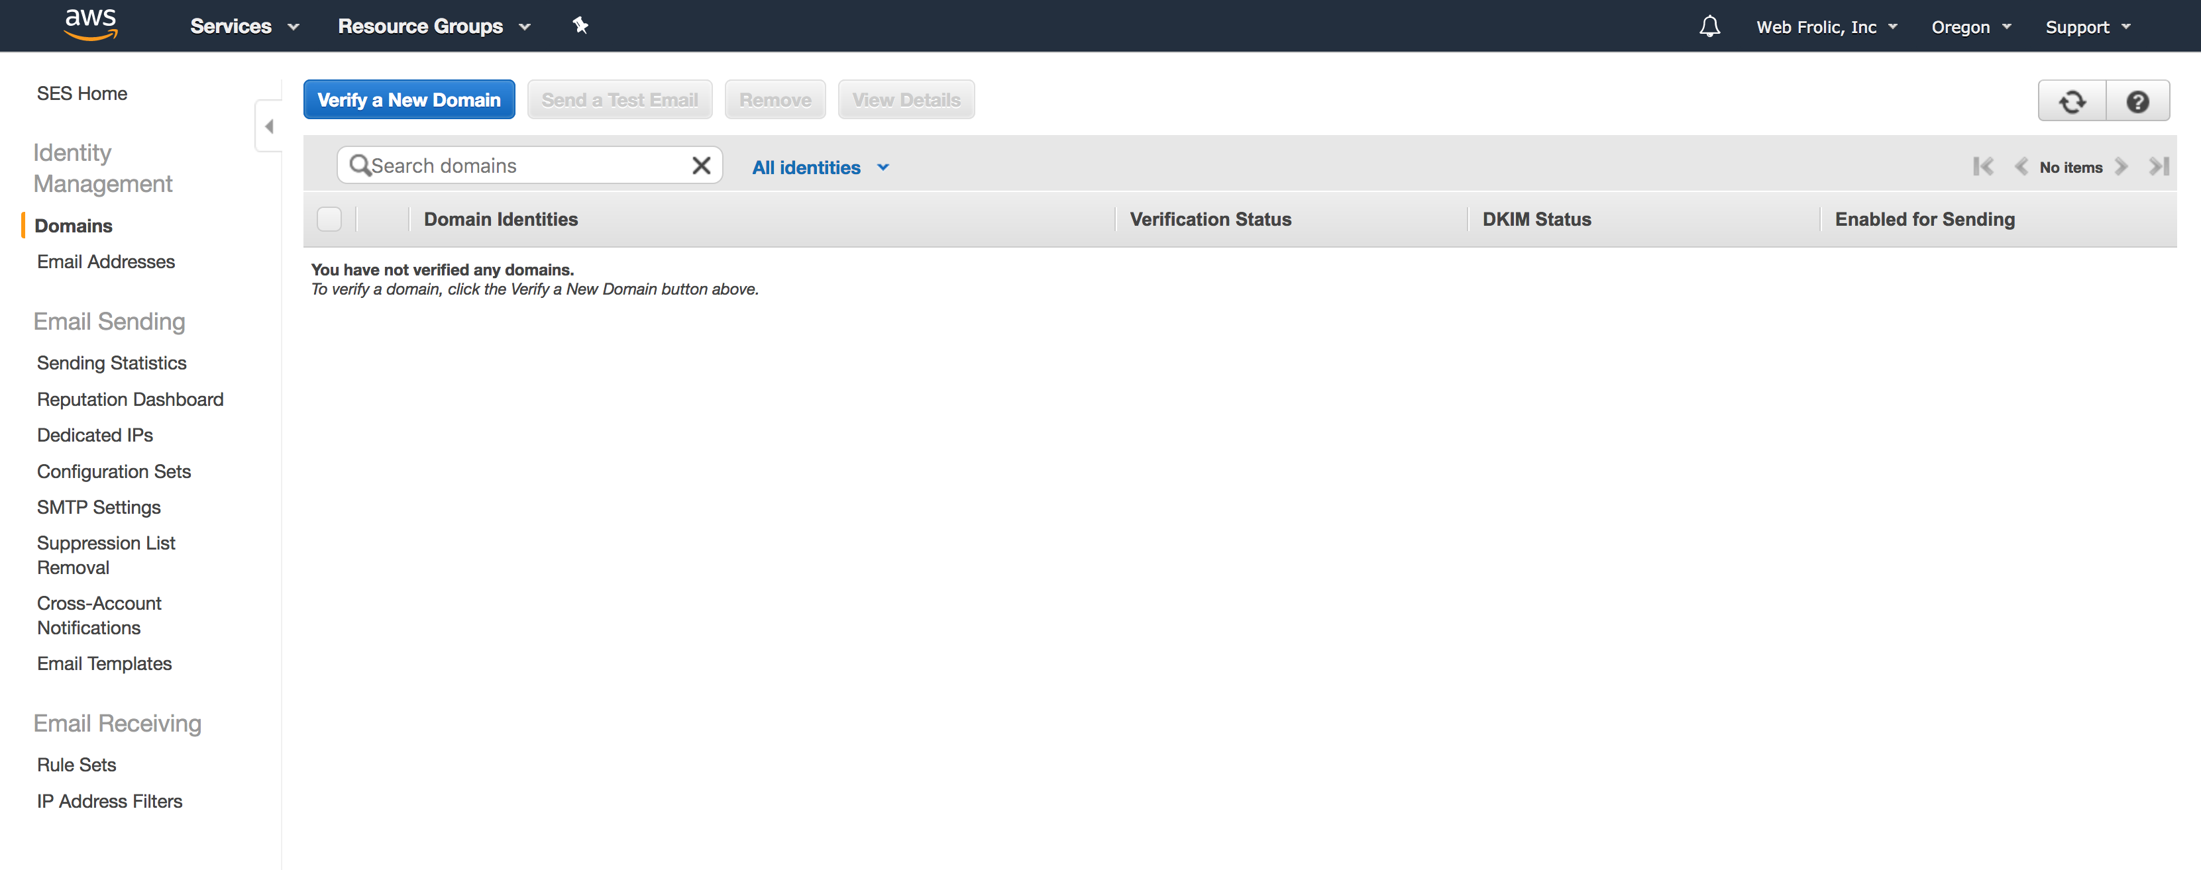Open the SMTP Settings sidebar link
The image size is (2201, 870).
tap(98, 507)
